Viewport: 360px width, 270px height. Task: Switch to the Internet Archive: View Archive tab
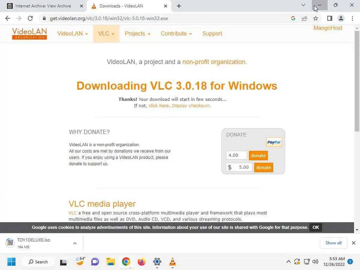[x=43, y=6]
